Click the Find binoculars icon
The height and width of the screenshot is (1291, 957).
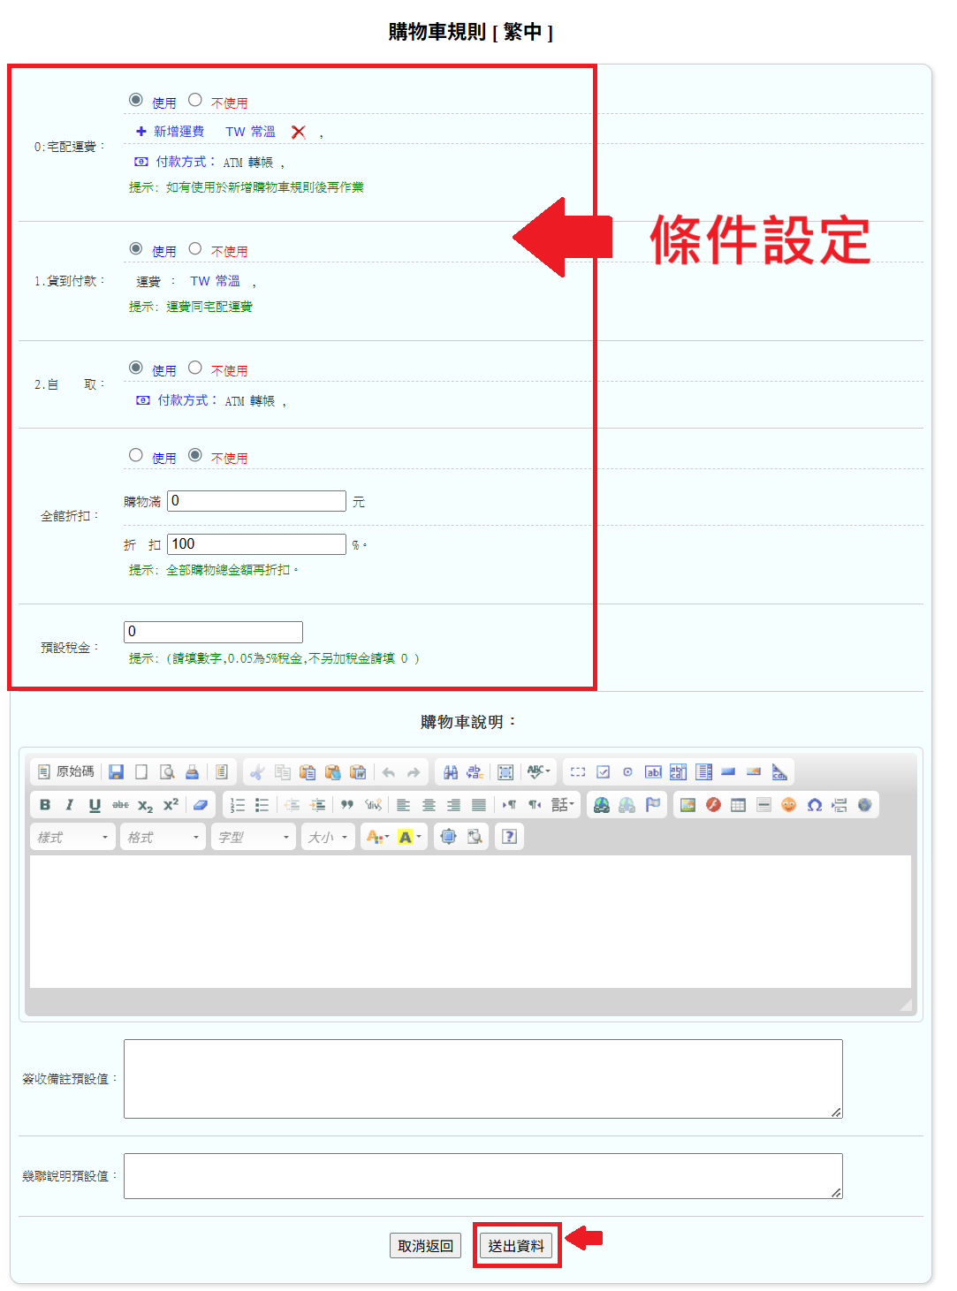click(451, 772)
